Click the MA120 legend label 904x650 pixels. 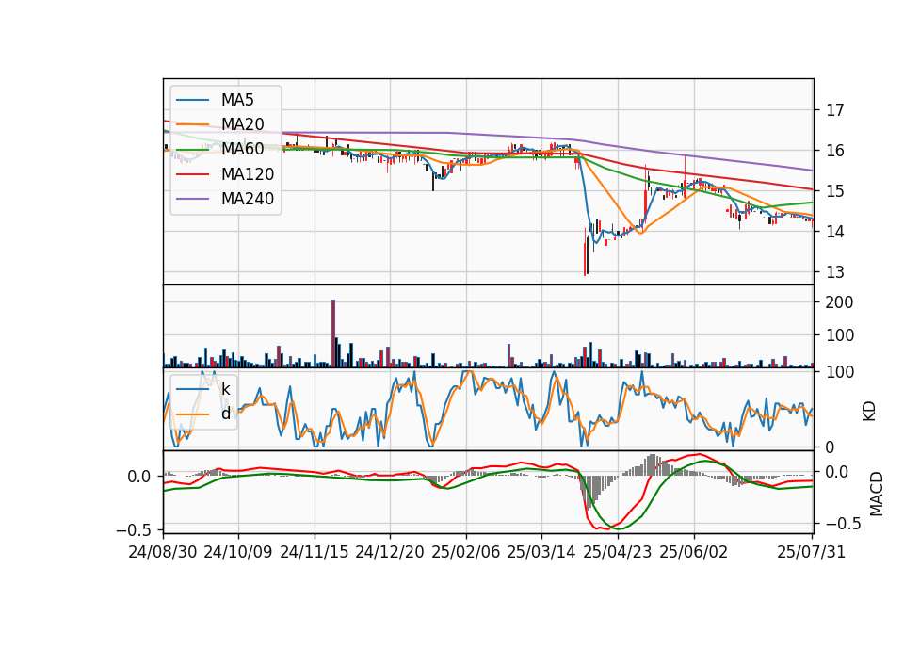point(248,174)
